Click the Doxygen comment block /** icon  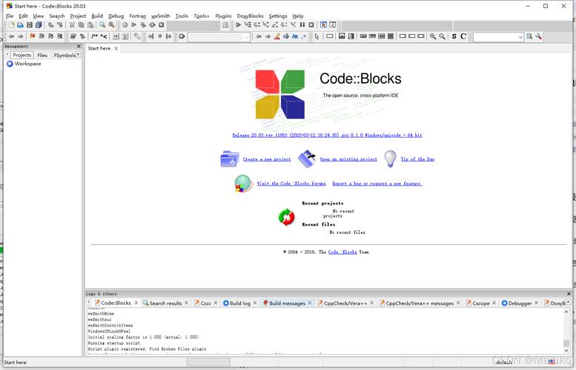95,36
